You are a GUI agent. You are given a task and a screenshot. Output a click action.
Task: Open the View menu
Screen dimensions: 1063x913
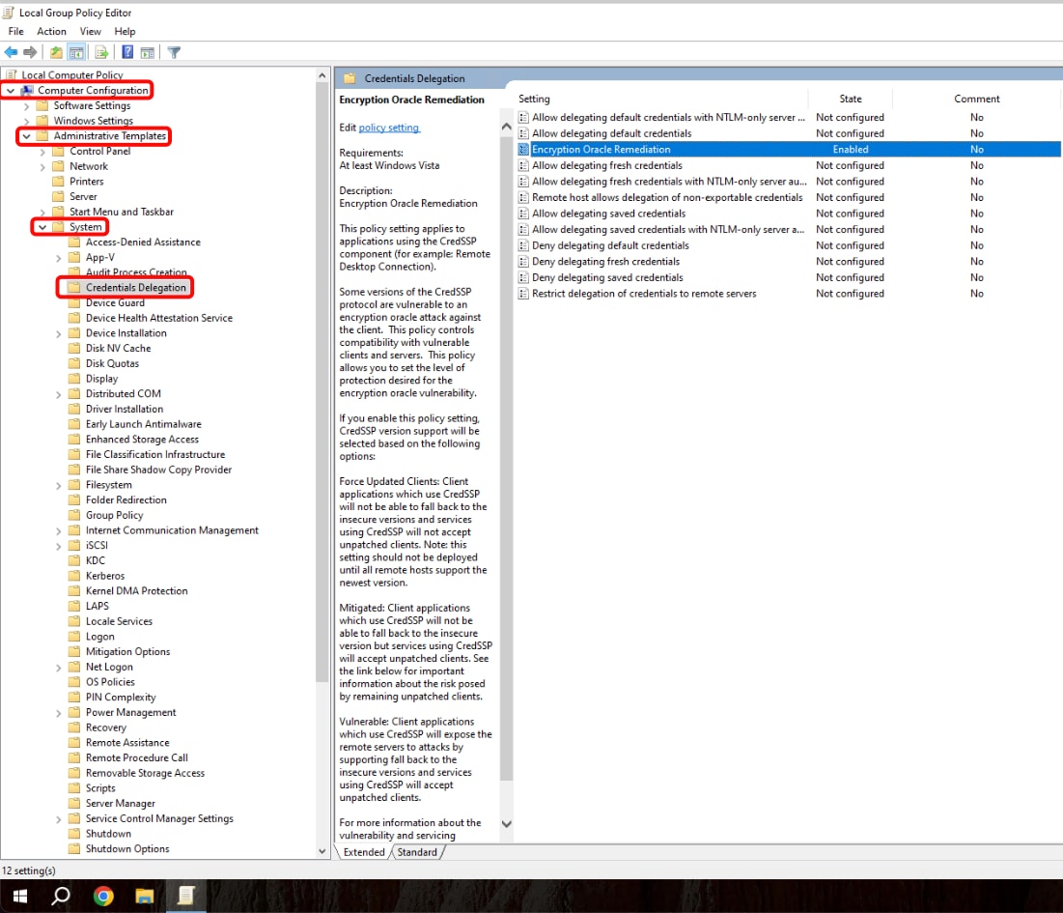90,32
